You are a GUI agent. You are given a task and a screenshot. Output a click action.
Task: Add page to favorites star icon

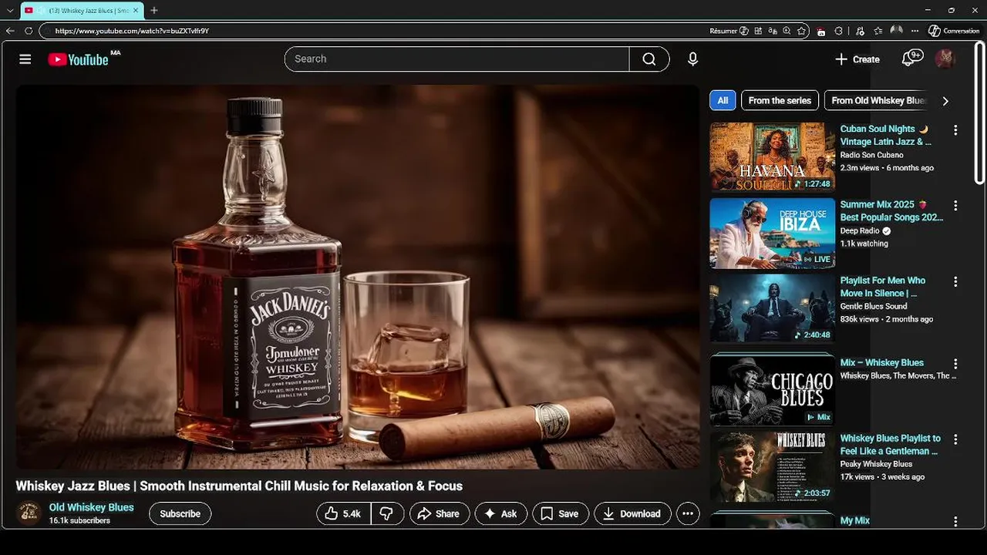point(801,31)
